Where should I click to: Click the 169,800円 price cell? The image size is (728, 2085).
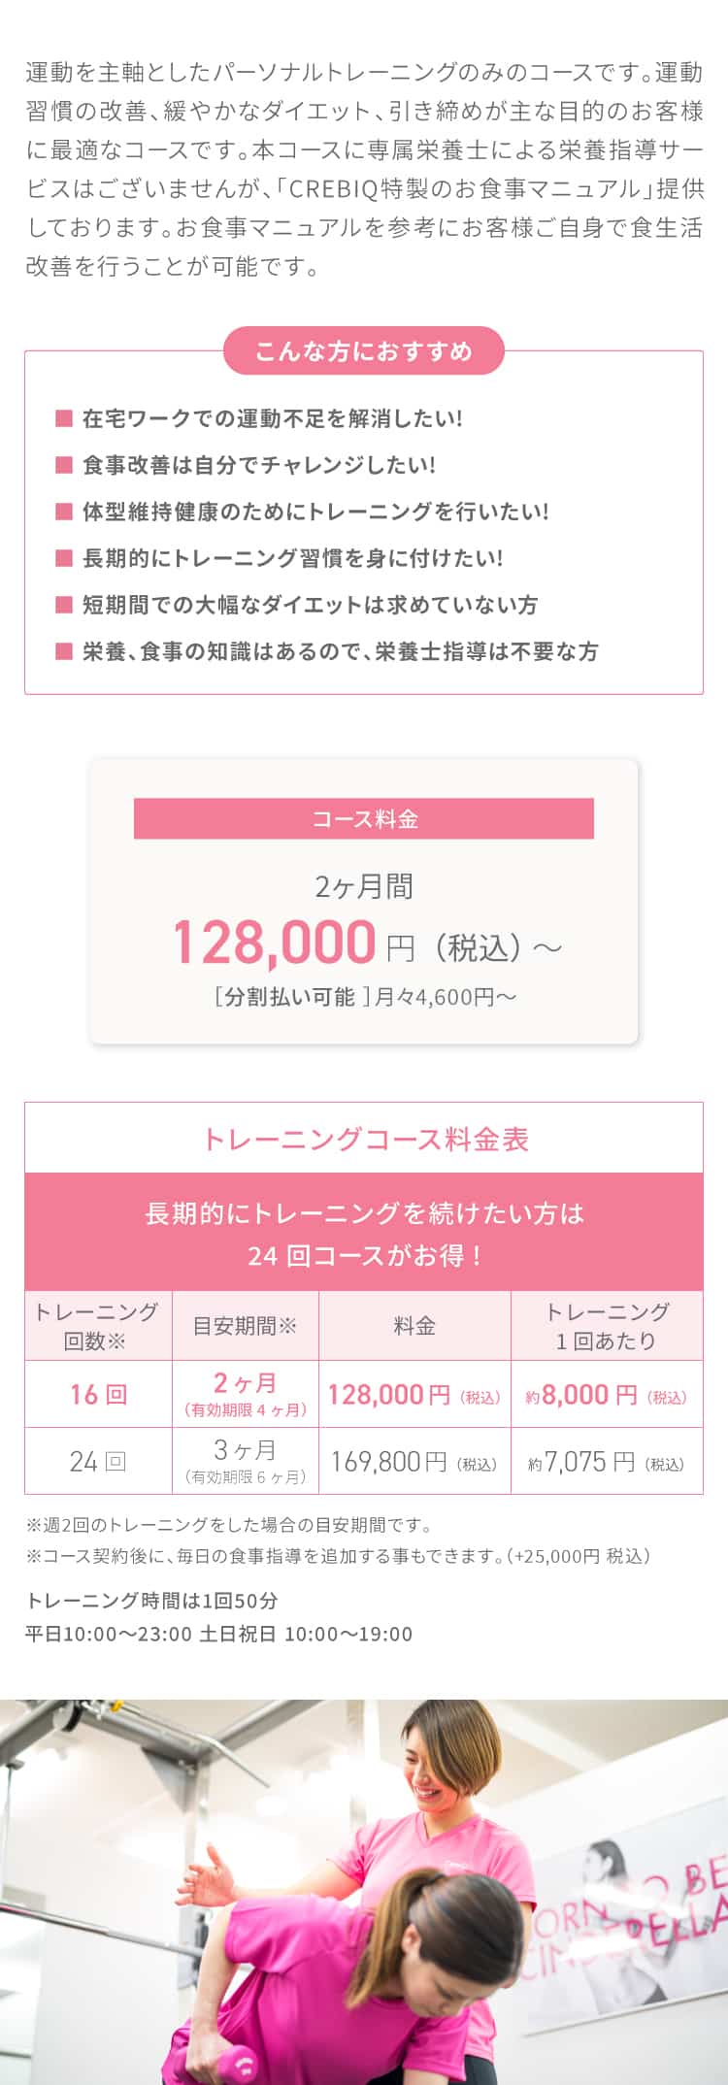[x=414, y=1461]
